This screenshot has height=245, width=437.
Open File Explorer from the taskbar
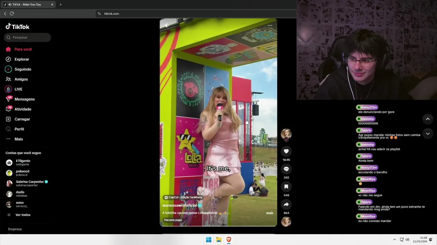click(219, 240)
